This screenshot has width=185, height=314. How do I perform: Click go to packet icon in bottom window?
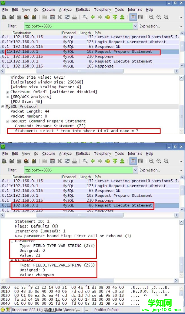pyautogui.click(x=108, y=161)
